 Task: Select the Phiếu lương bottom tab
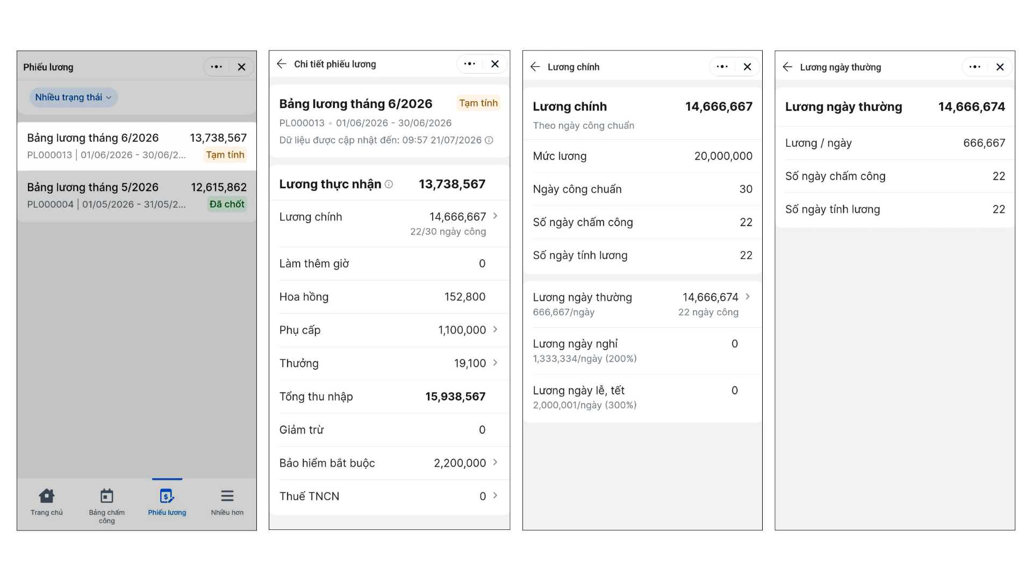167,502
